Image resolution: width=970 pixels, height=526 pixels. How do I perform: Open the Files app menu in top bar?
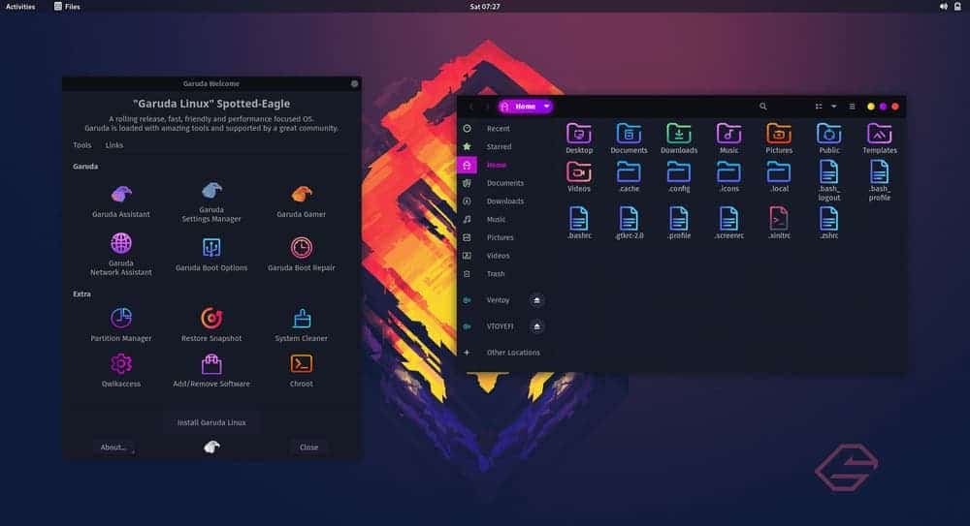point(68,6)
